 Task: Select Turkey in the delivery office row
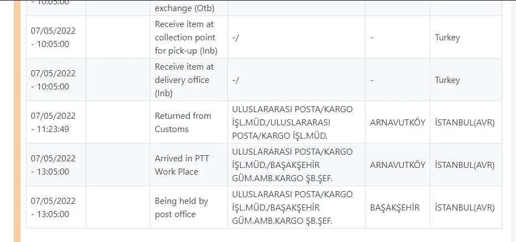(447, 80)
